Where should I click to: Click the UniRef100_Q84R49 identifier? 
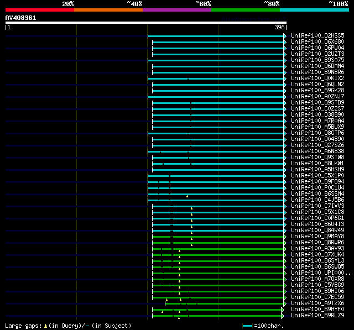click(x=317, y=231)
